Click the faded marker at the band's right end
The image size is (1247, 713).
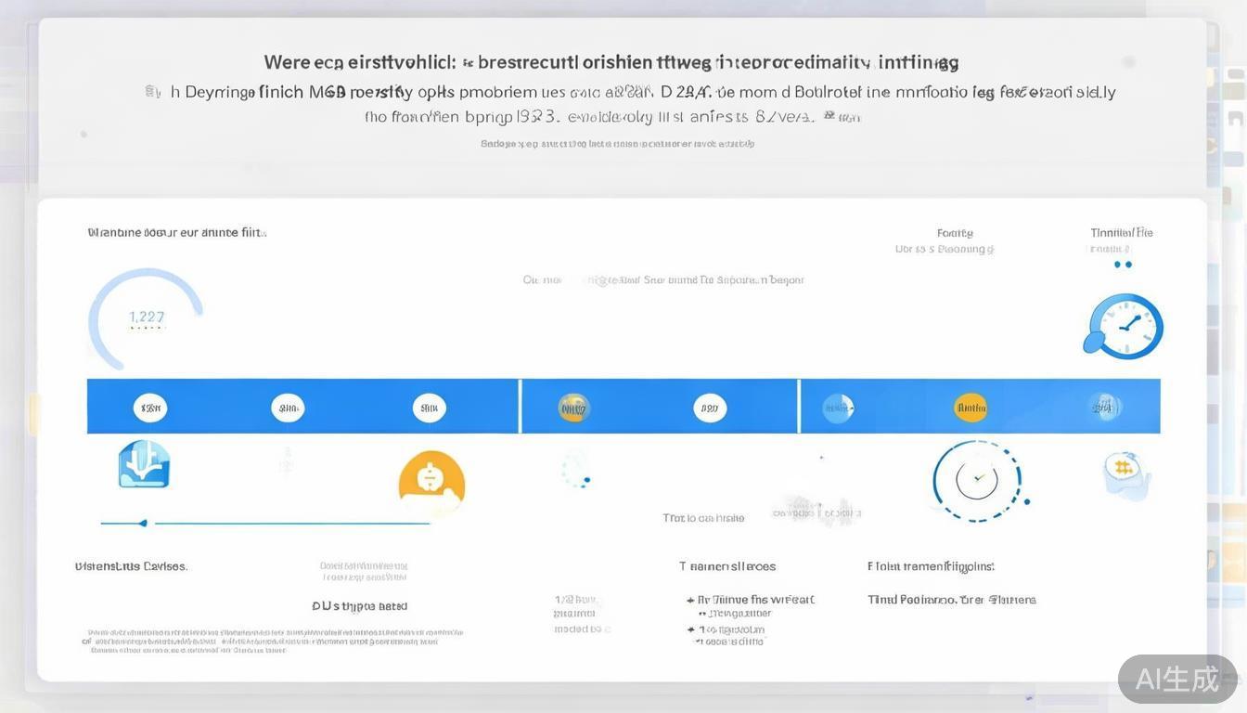click(1104, 407)
